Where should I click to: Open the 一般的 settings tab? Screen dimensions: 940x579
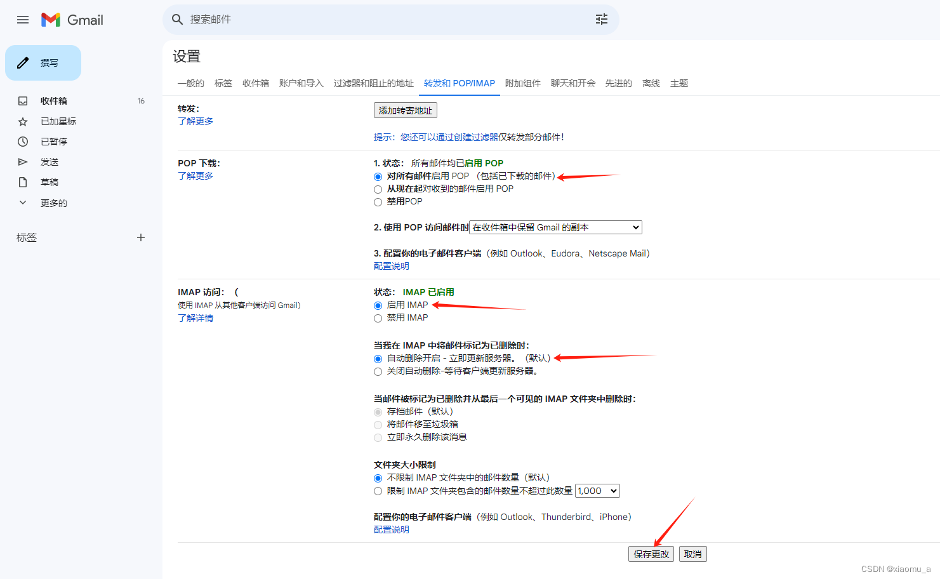(x=191, y=83)
